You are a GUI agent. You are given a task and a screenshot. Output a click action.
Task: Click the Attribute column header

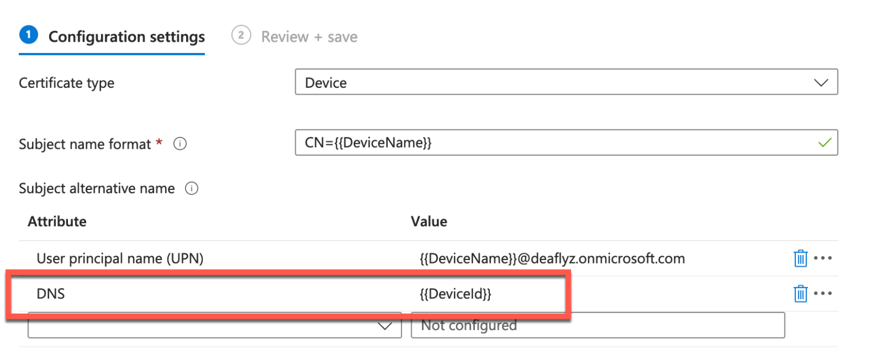point(57,221)
